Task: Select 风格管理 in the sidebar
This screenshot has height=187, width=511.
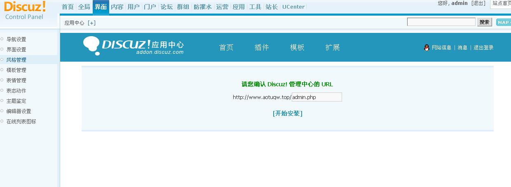Action: pyautogui.click(x=16, y=60)
